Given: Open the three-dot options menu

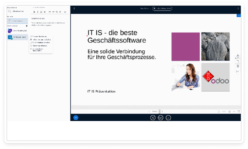Looking at the screenshot, I should (x=238, y=9).
